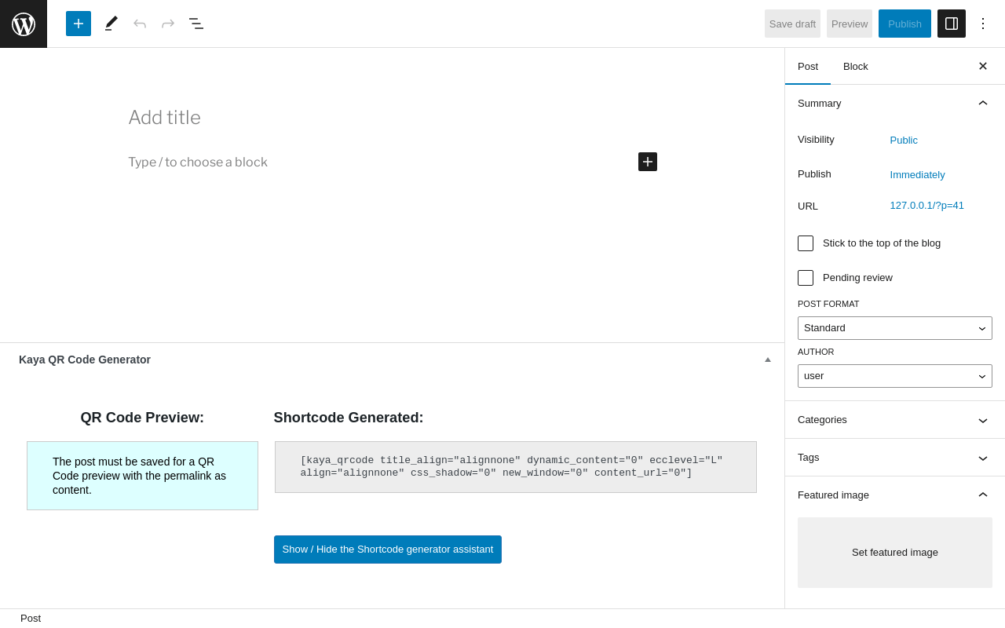The width and height of the screenshot is (1005, 628).
Task: Enable Stick to the top of the blog
Action: pyautogui.click(x=806, y=243)
